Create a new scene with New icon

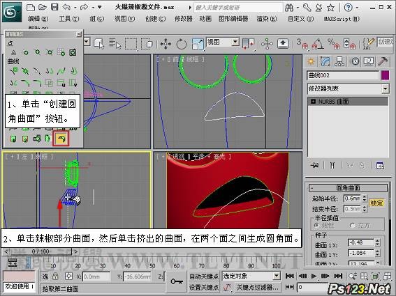coord(31,8)
